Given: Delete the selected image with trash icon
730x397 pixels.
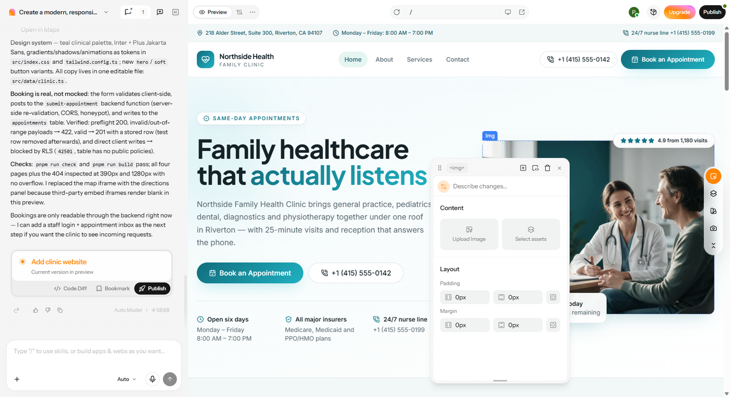Looking at the screenshot, I should coord(547,168).
